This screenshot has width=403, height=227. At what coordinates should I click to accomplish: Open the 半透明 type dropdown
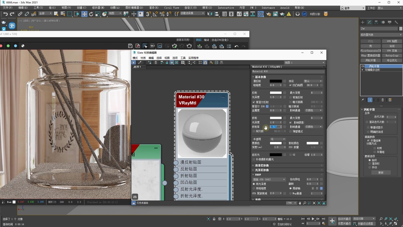pos(278,139)
